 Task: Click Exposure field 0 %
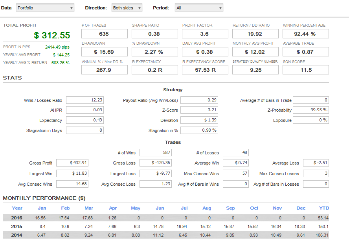pyautogui.click(x=311, y=120)
